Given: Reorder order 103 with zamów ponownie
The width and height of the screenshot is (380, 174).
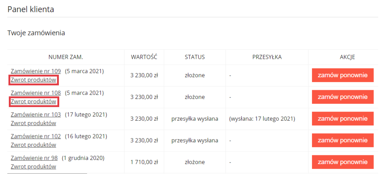Looking at the screenshot, I should [x=342, y=119].
